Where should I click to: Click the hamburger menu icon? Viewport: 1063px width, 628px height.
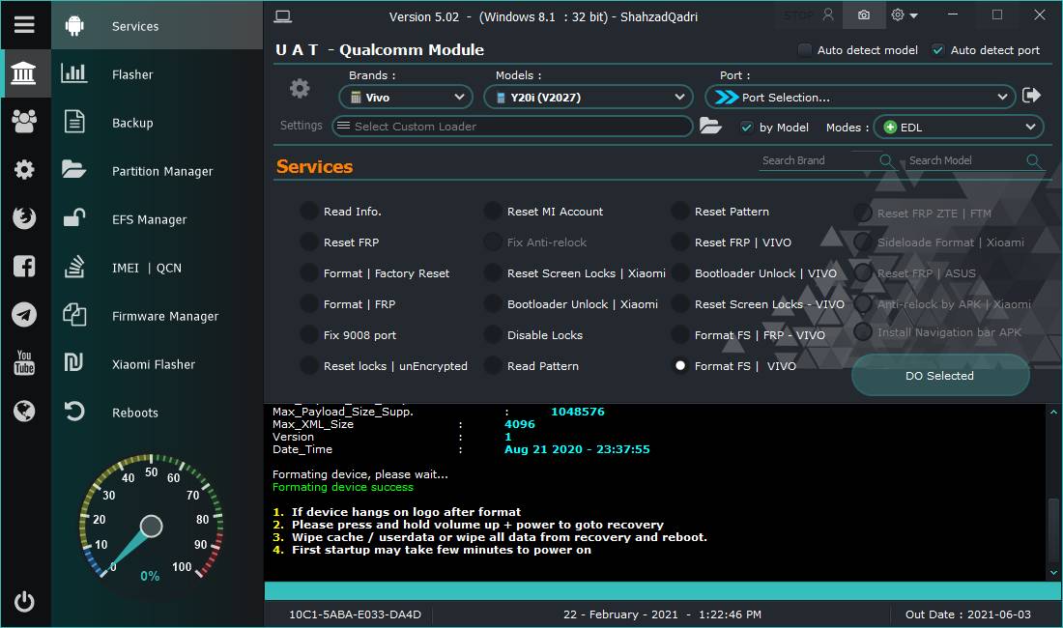[24, 25]
